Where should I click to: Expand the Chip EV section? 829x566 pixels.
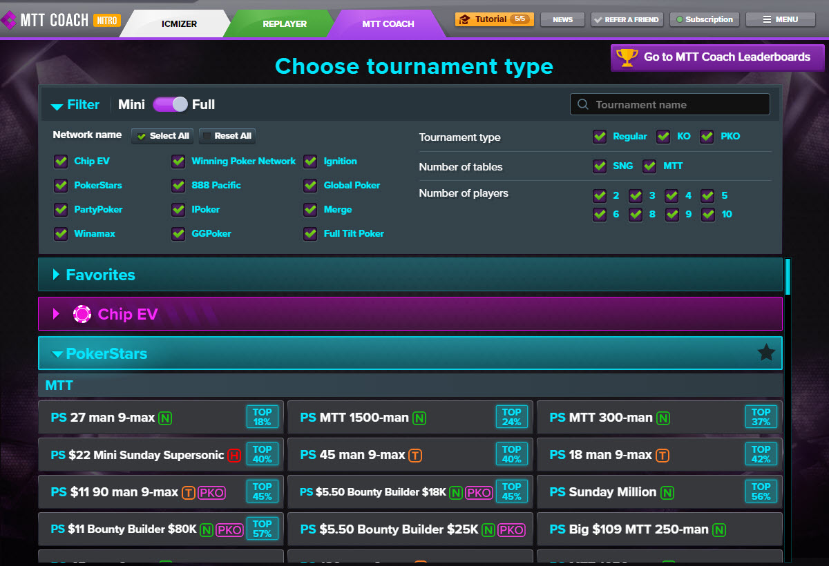coord(410,314)
